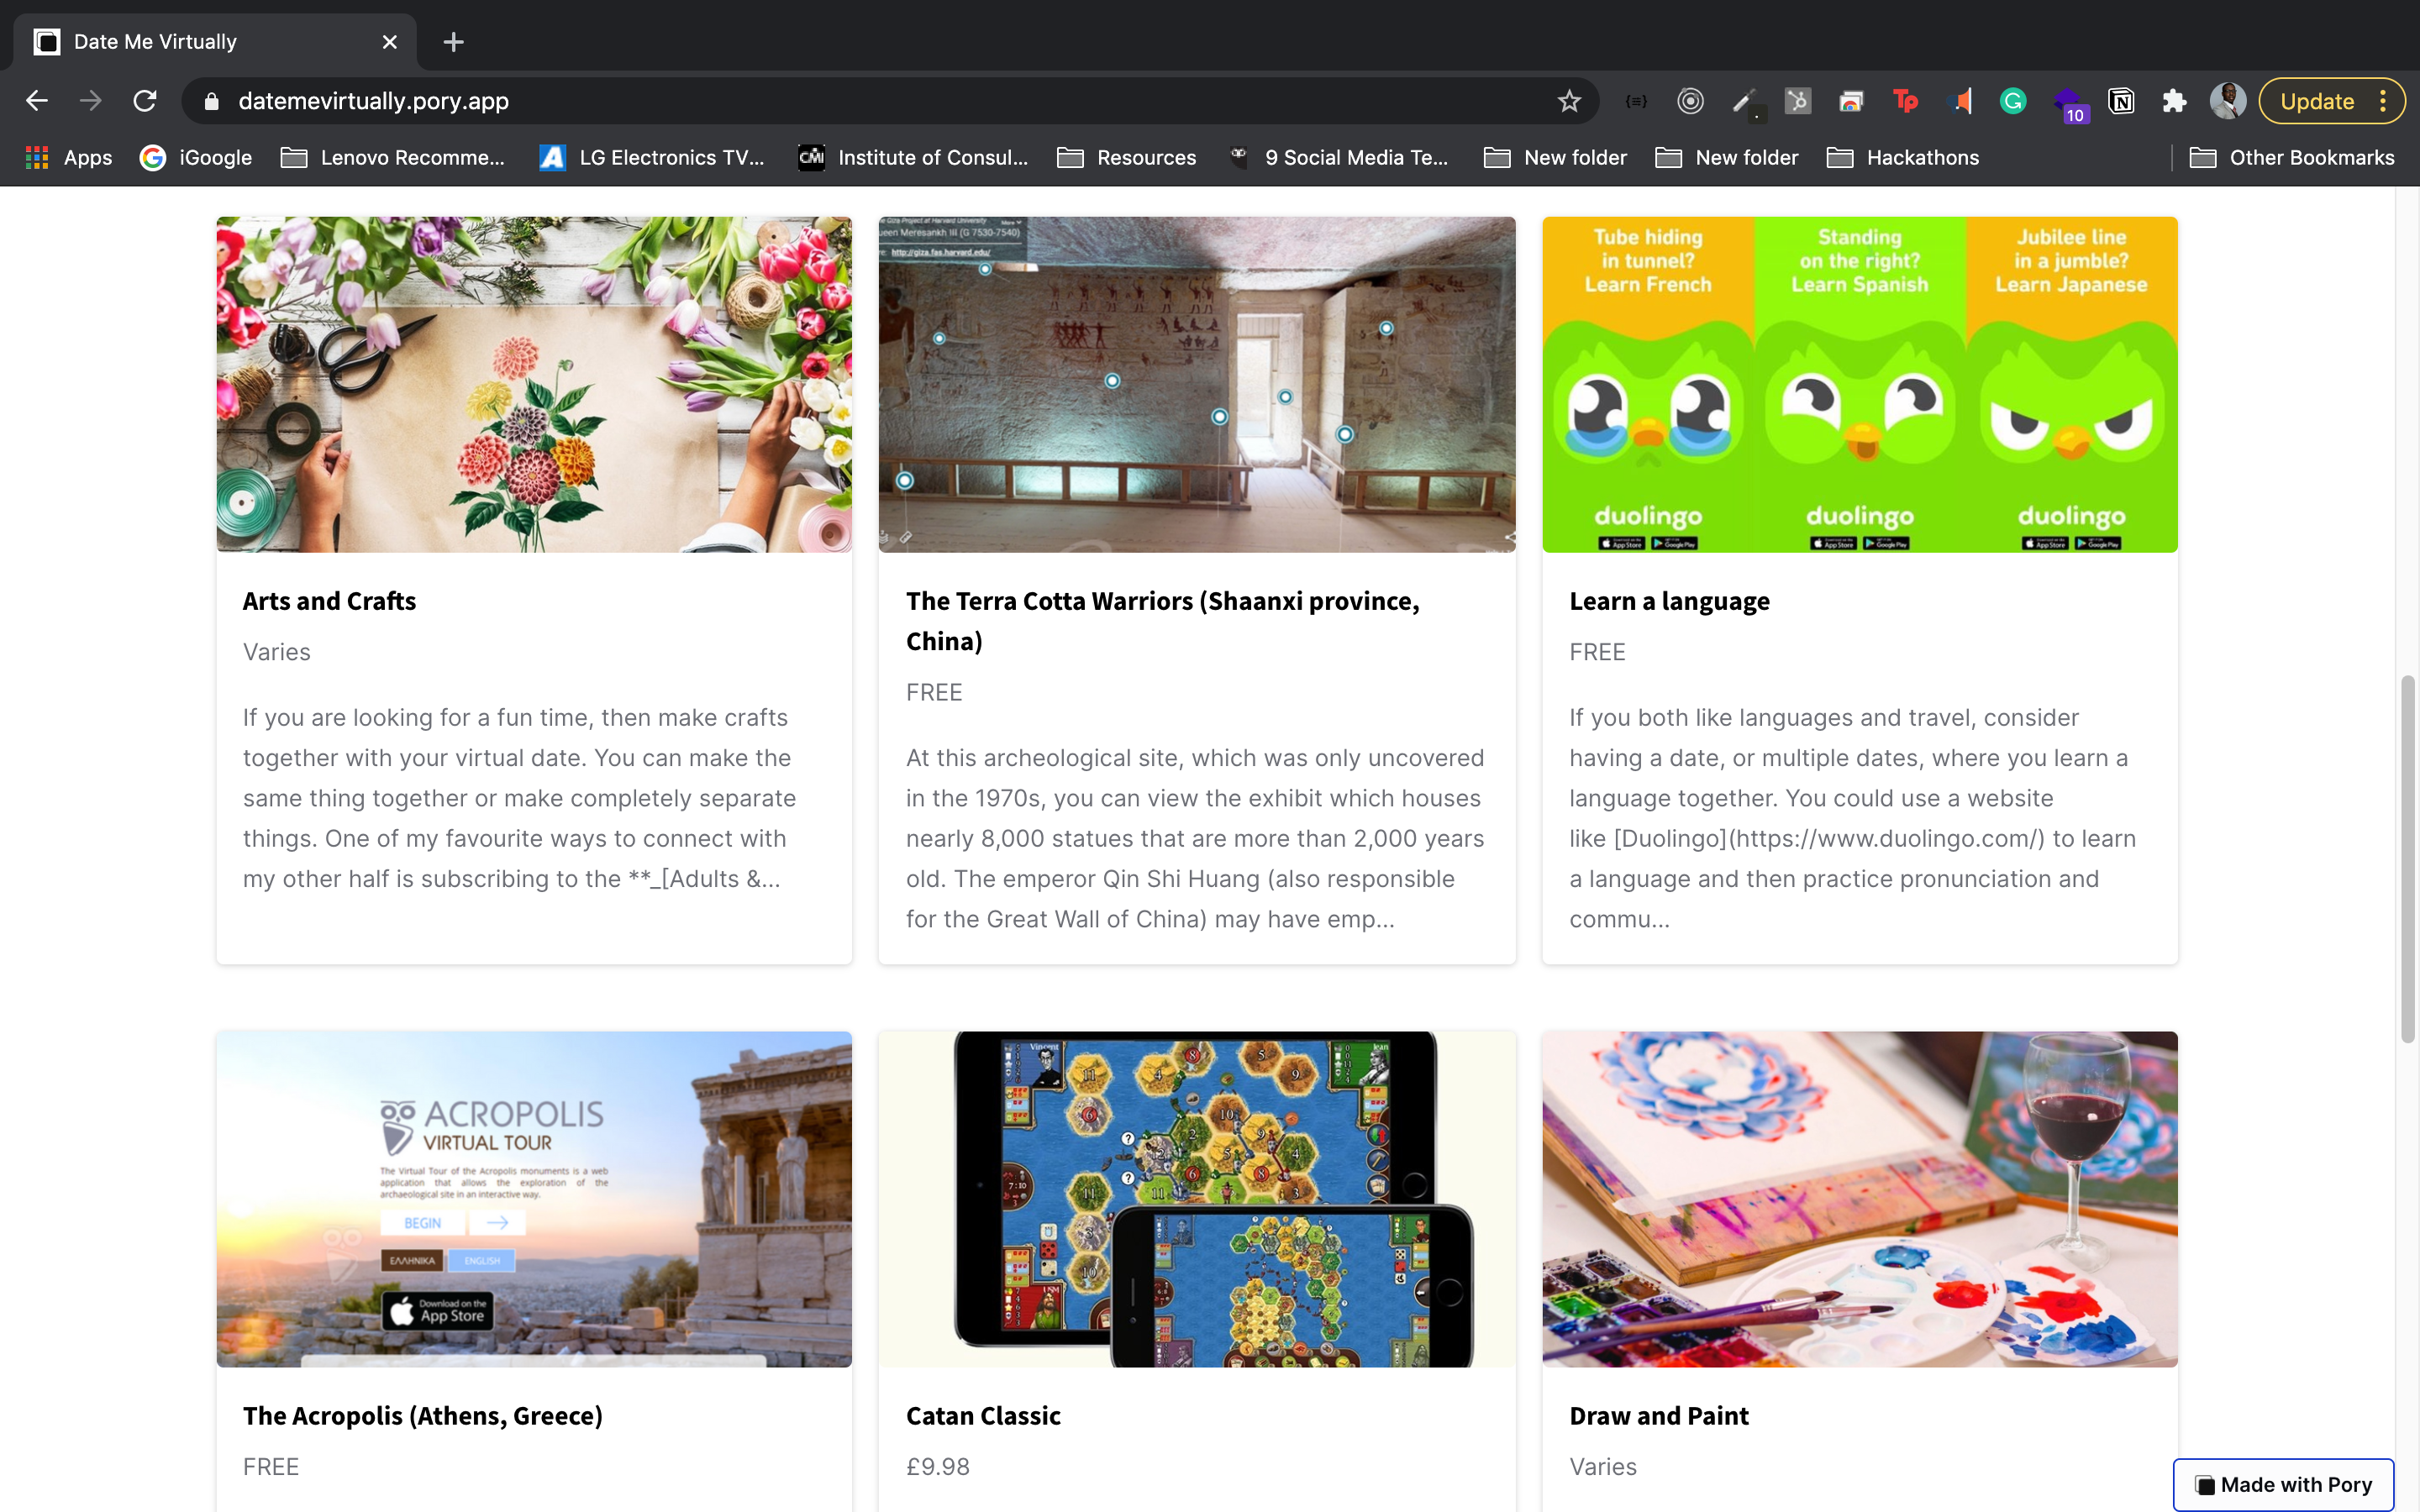This screenshot has height=1512, width=2420.
Task: Click the page vertical scrollbar thumb
Action: (2407, 860)
